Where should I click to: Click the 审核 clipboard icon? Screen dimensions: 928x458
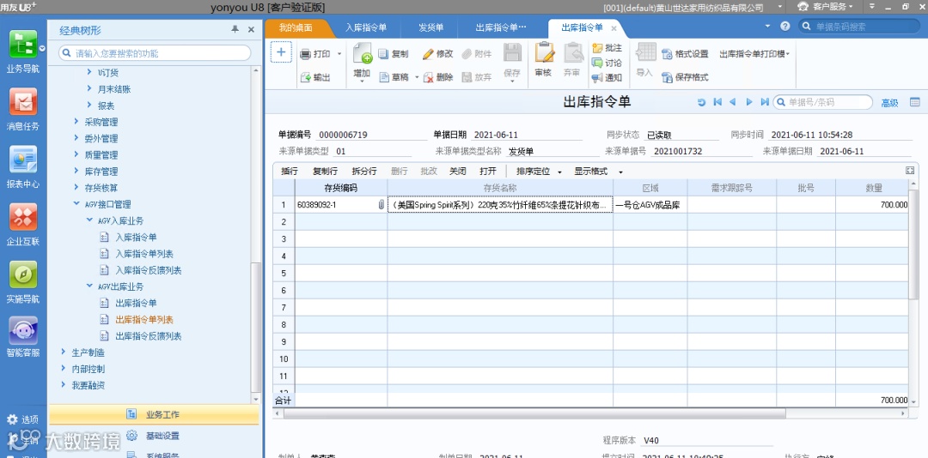(544, 52)
